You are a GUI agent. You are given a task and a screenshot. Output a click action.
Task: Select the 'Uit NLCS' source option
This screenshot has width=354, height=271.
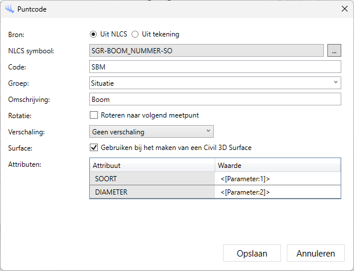tap(94, 34)
